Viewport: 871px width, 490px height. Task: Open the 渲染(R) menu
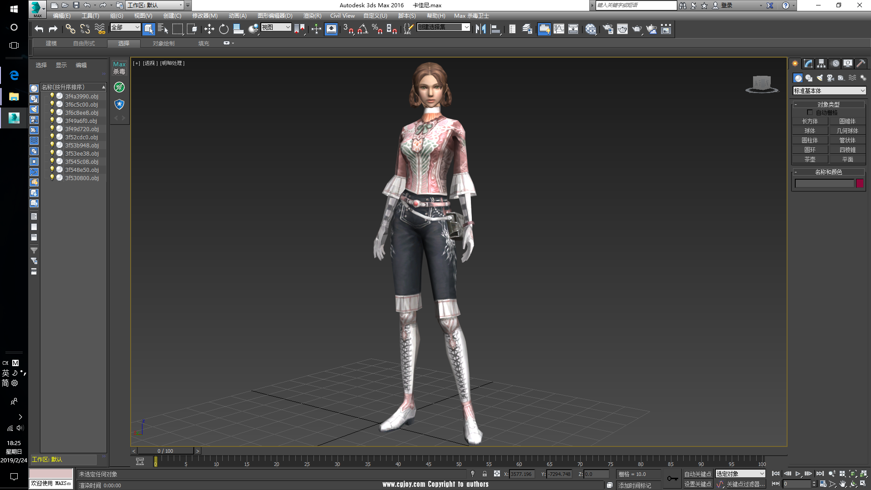[x=312, y=16]
